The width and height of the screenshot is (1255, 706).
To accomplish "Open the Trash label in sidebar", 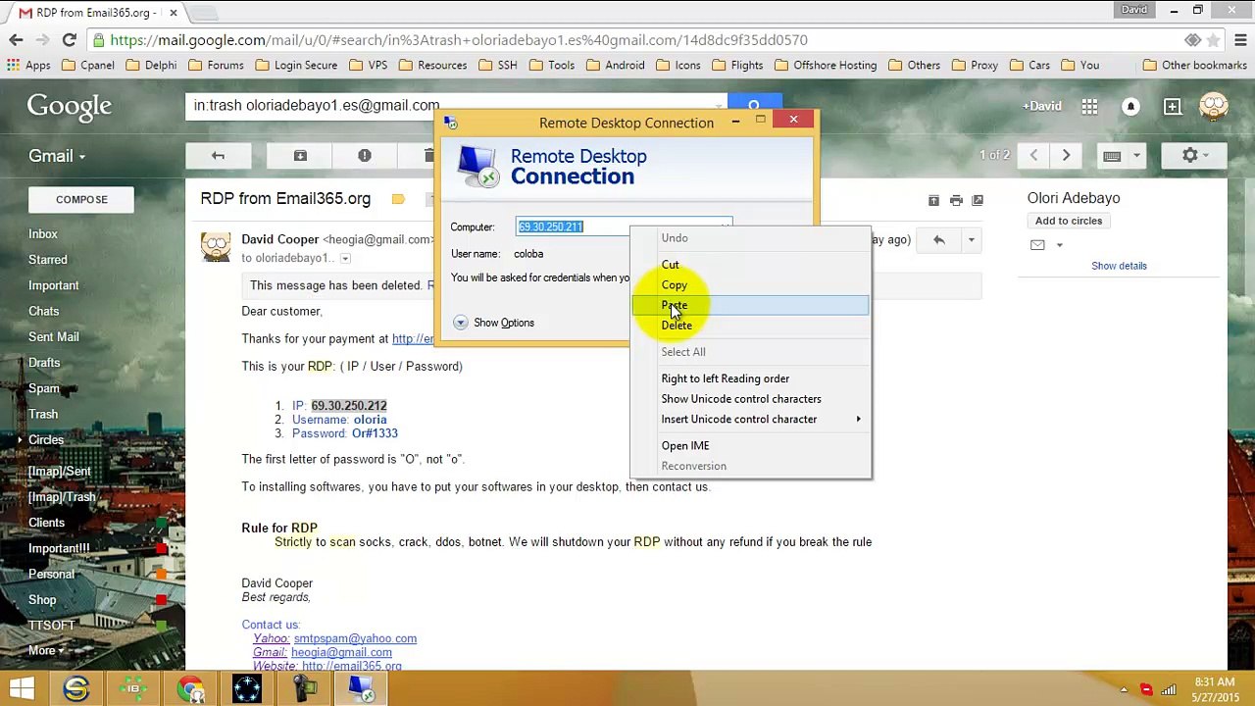I will point(43,415).
